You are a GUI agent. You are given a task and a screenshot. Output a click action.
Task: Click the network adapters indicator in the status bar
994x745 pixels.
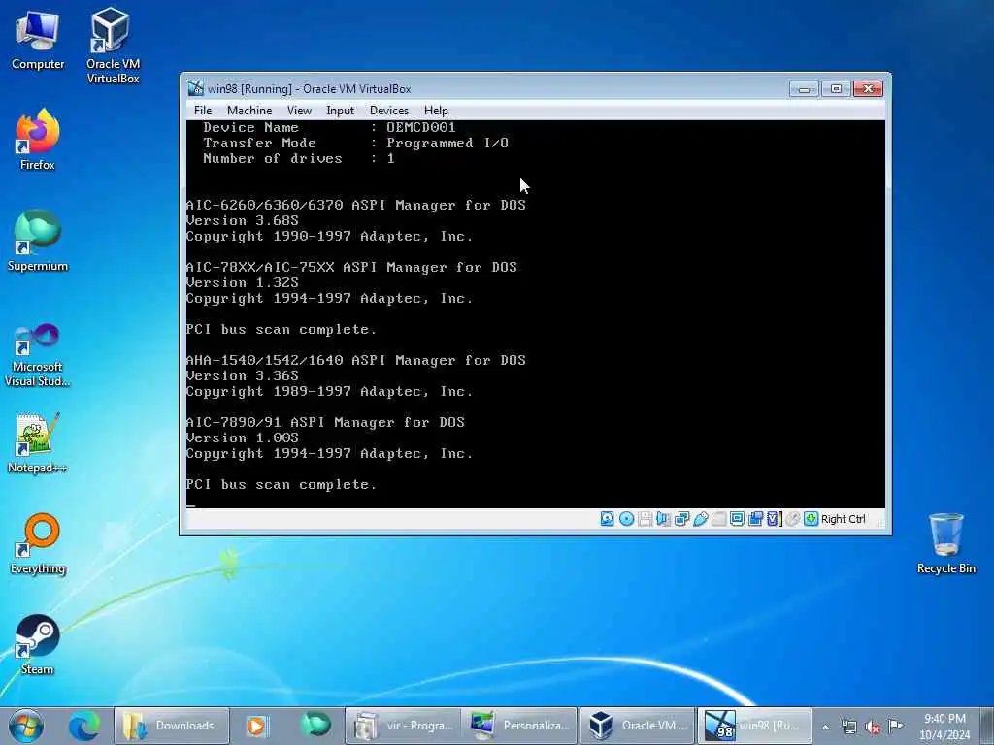[682, 519]
